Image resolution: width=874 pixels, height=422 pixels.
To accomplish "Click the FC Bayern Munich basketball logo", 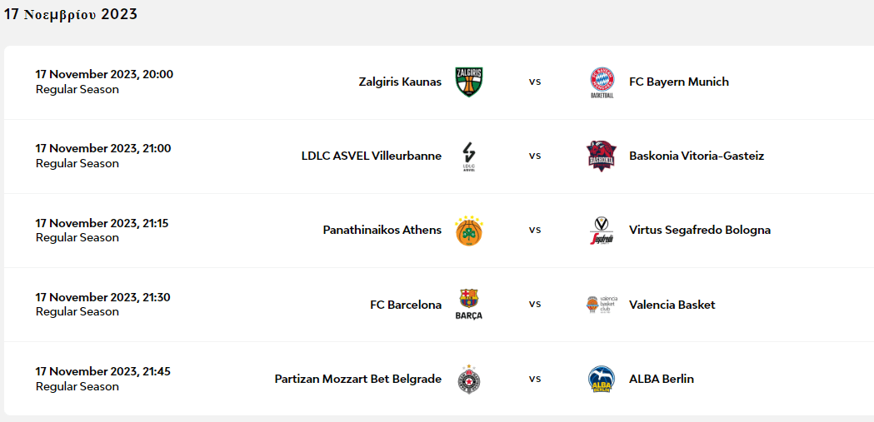I will pyautogui.click(x=602, y=82).
